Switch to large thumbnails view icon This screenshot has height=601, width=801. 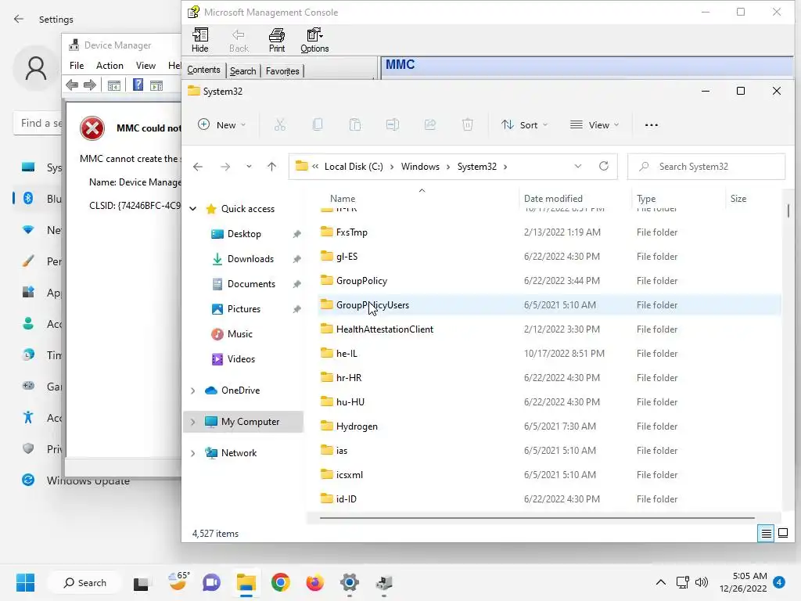(x=782, y=534)
